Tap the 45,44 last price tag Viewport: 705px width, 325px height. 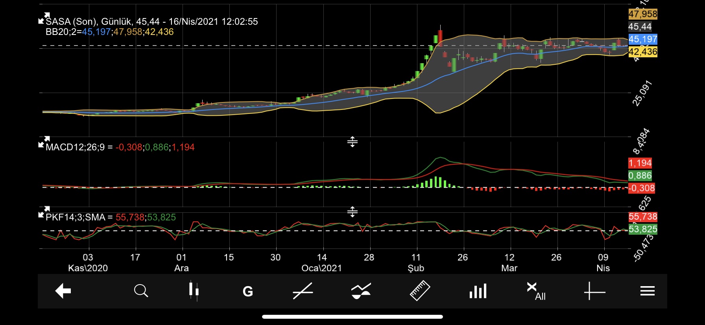click(x=640, y=27)
